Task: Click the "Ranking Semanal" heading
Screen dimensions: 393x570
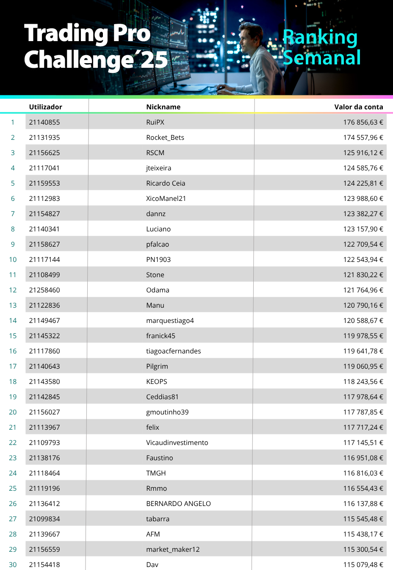Action: (x=321, y=47)
